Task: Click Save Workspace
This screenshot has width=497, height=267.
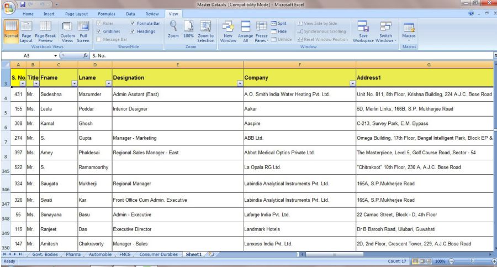Action: coord(363,32)
